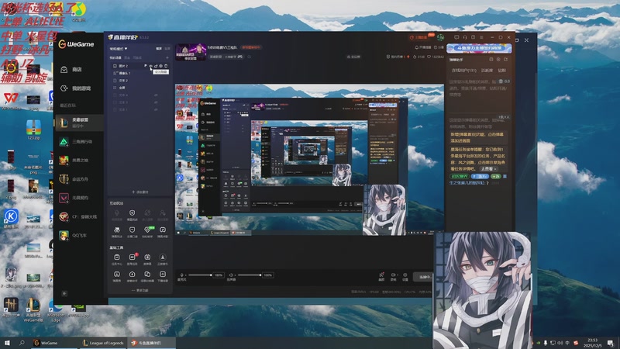Show hidden 文本 3 source via eye icon
Image resolution: width=620 pixels, height=349 pixels.
(156, 102)
